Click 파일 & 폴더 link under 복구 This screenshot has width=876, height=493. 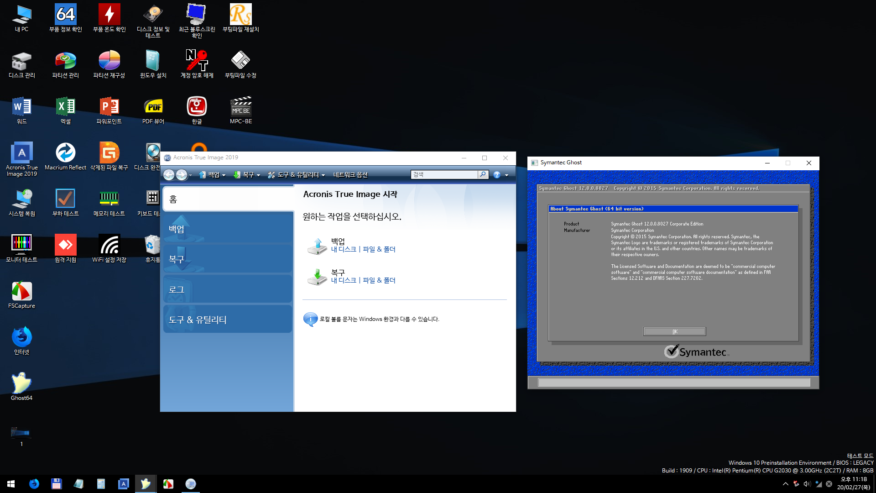[379, 280]
